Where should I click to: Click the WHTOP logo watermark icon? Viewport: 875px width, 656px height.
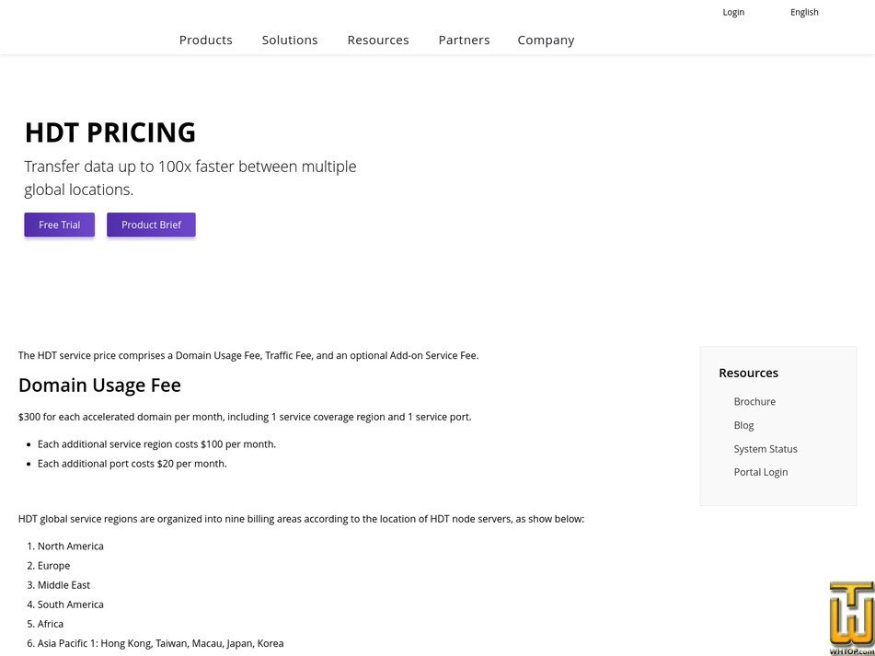(x=852, y=618)
